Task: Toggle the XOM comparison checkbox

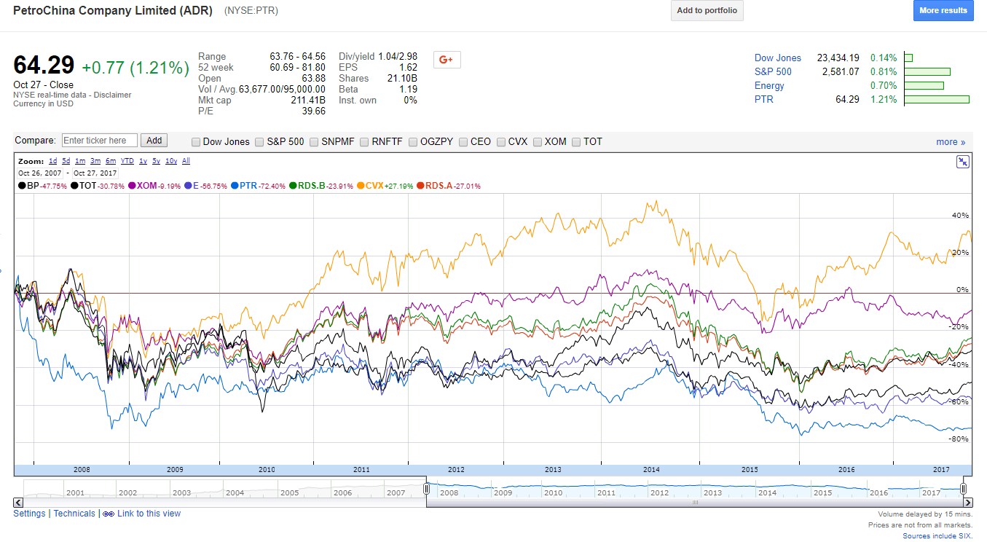Action: pyautogui.click(x=538, y=142)
